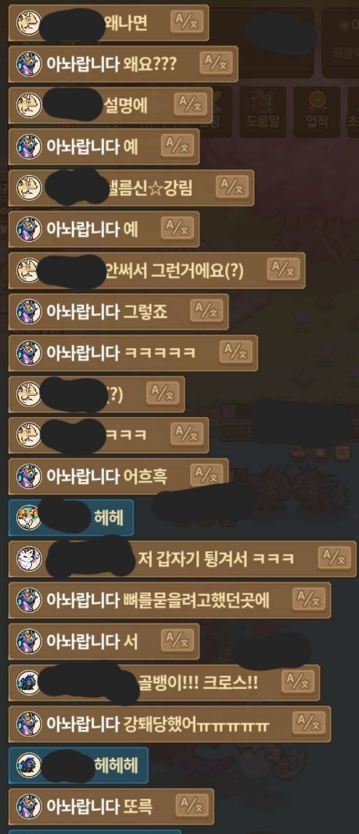Open the 도움말 help menu
Image resolution: width=359 pixels, height=834 pixels.
coord(263,110)
